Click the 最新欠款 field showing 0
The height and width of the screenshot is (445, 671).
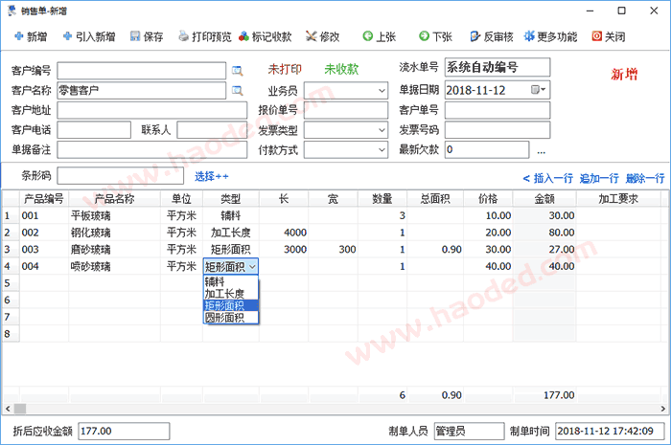point(487,150)
